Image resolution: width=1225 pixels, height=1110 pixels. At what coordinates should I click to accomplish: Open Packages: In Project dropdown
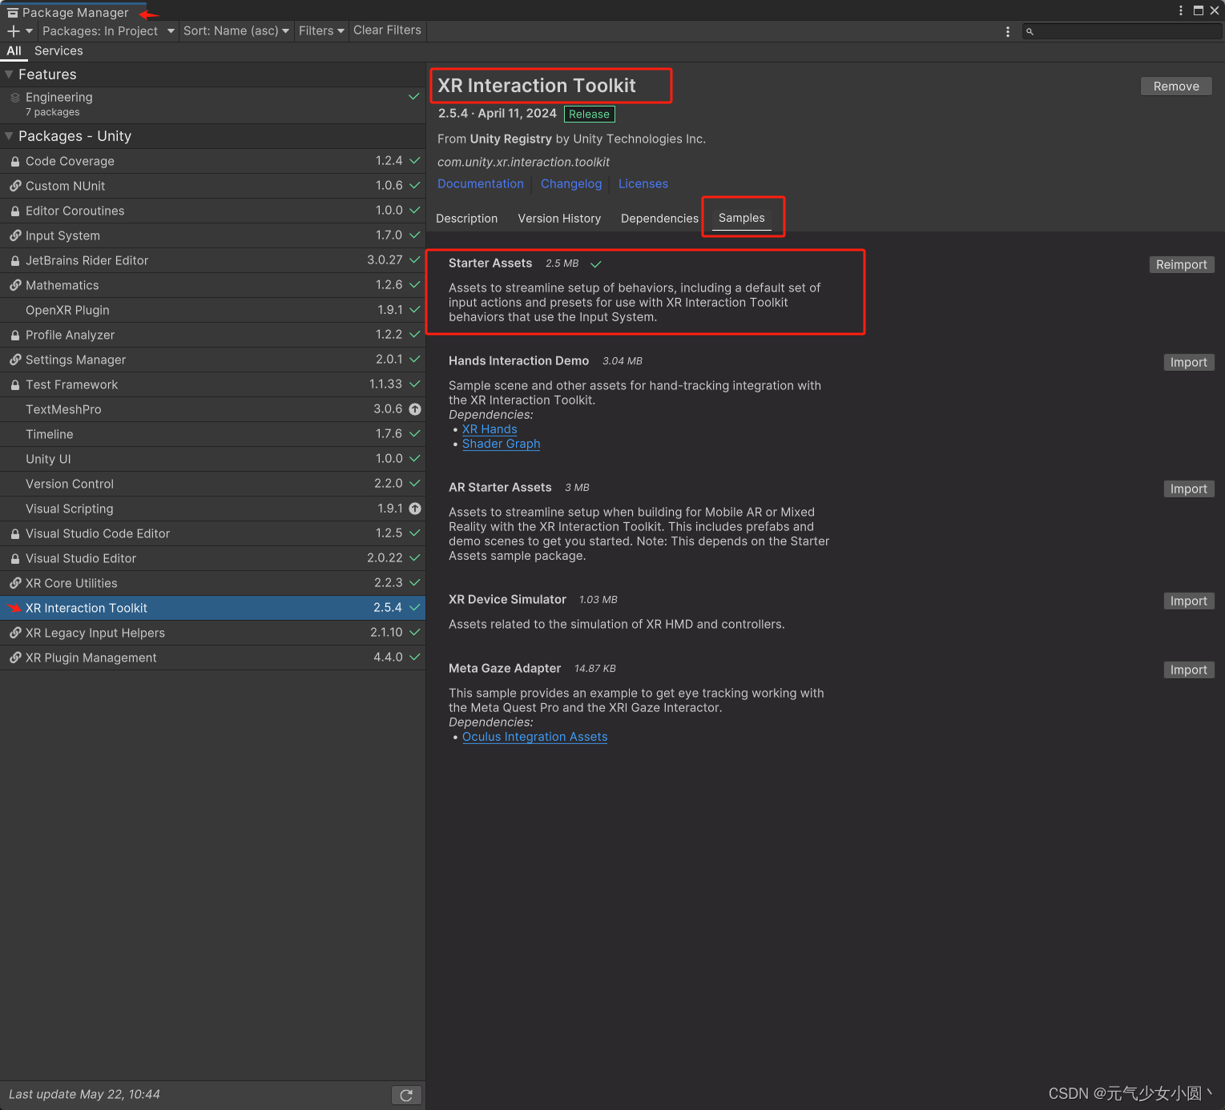pos(108,30)
